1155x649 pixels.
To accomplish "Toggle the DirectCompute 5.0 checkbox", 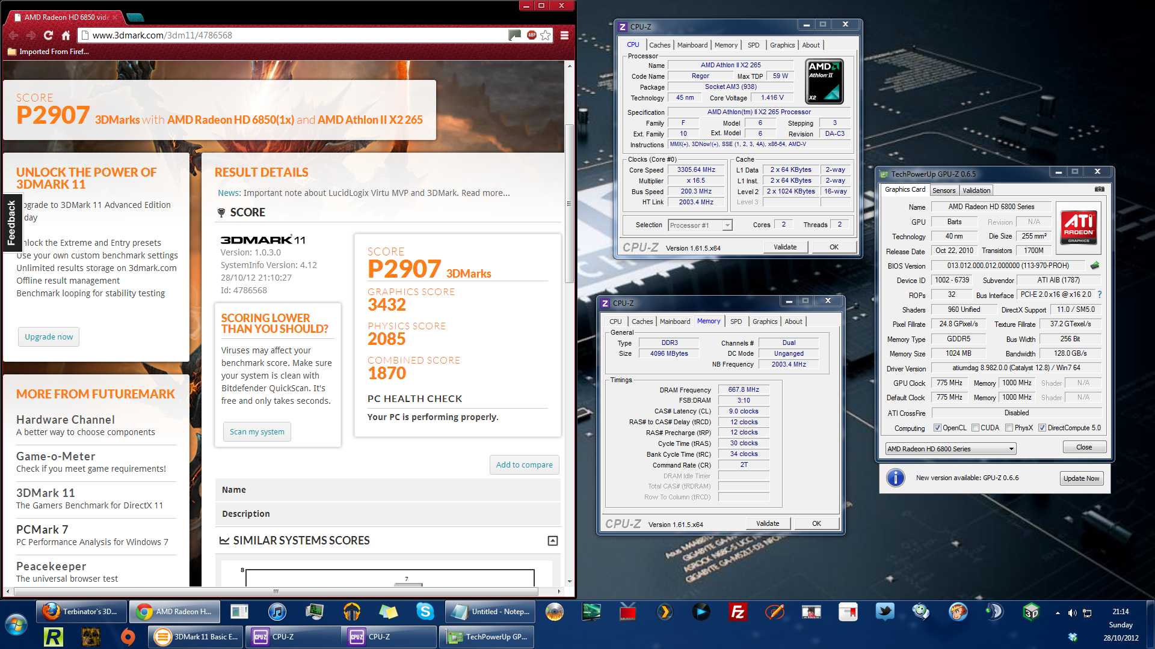I will (x=1042, y=428).
